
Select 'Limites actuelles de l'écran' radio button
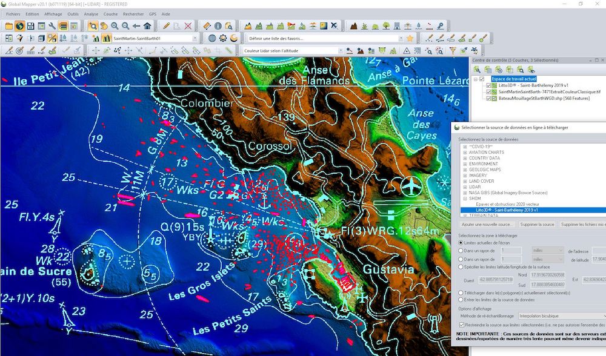coord(461,243)
